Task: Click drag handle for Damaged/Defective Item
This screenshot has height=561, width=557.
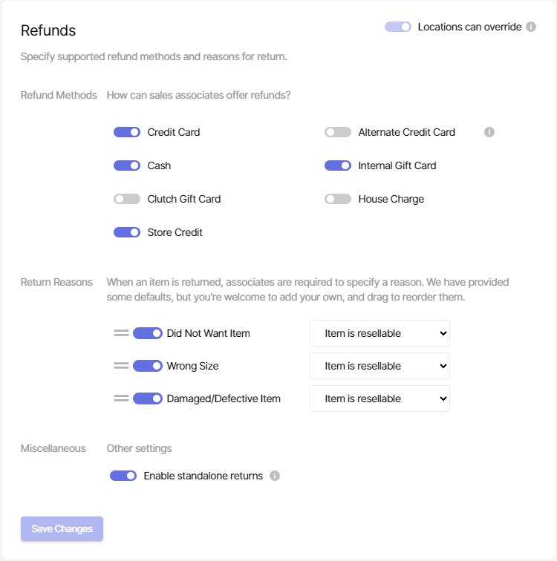Action: click(x=121, y=398)
